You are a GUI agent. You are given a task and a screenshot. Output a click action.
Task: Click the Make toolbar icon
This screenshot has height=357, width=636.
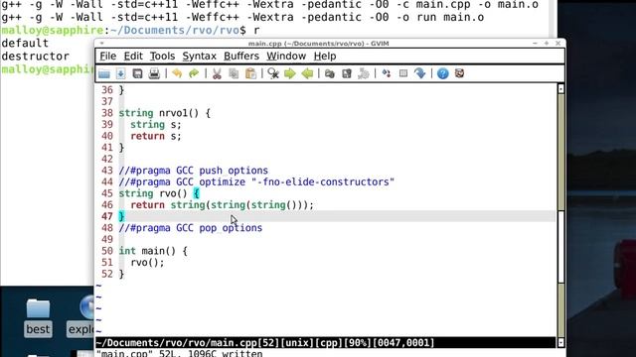point(387,73)
